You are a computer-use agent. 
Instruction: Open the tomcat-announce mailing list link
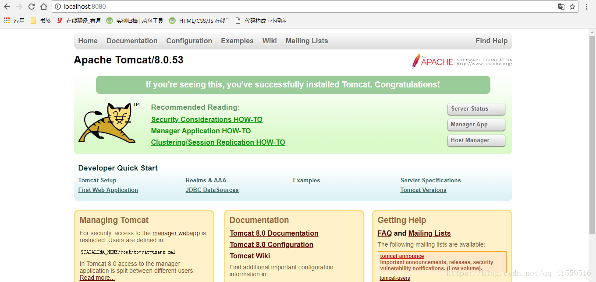point(402,256)
